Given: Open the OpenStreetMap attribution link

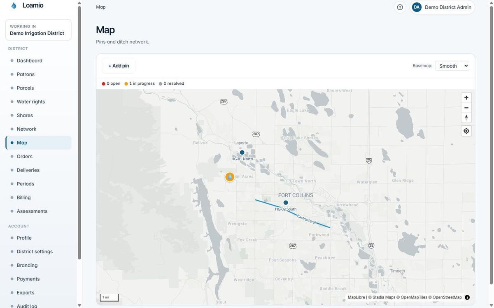Looking at the screenshot, I should tap(445, 297).
